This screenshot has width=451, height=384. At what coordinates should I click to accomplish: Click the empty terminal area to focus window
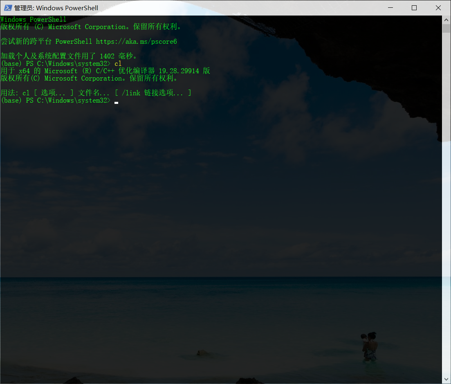tap(225, 184)
